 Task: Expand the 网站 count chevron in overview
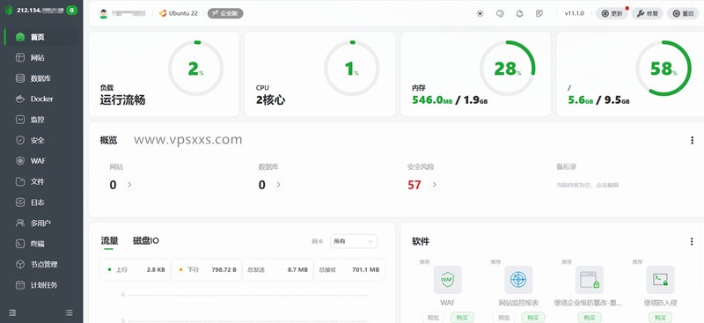pyautogui.click(x=129, y=185)
